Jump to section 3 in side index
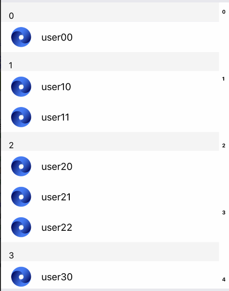The width and height of the screenshot is (229, 291). 224,212
